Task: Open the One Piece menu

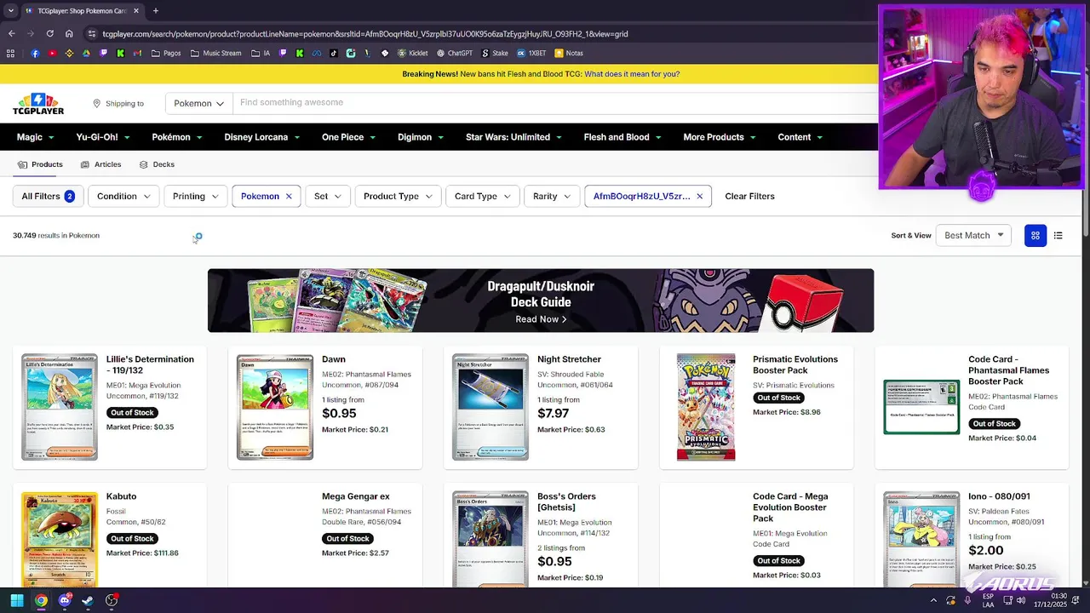Action: (348, 137)
